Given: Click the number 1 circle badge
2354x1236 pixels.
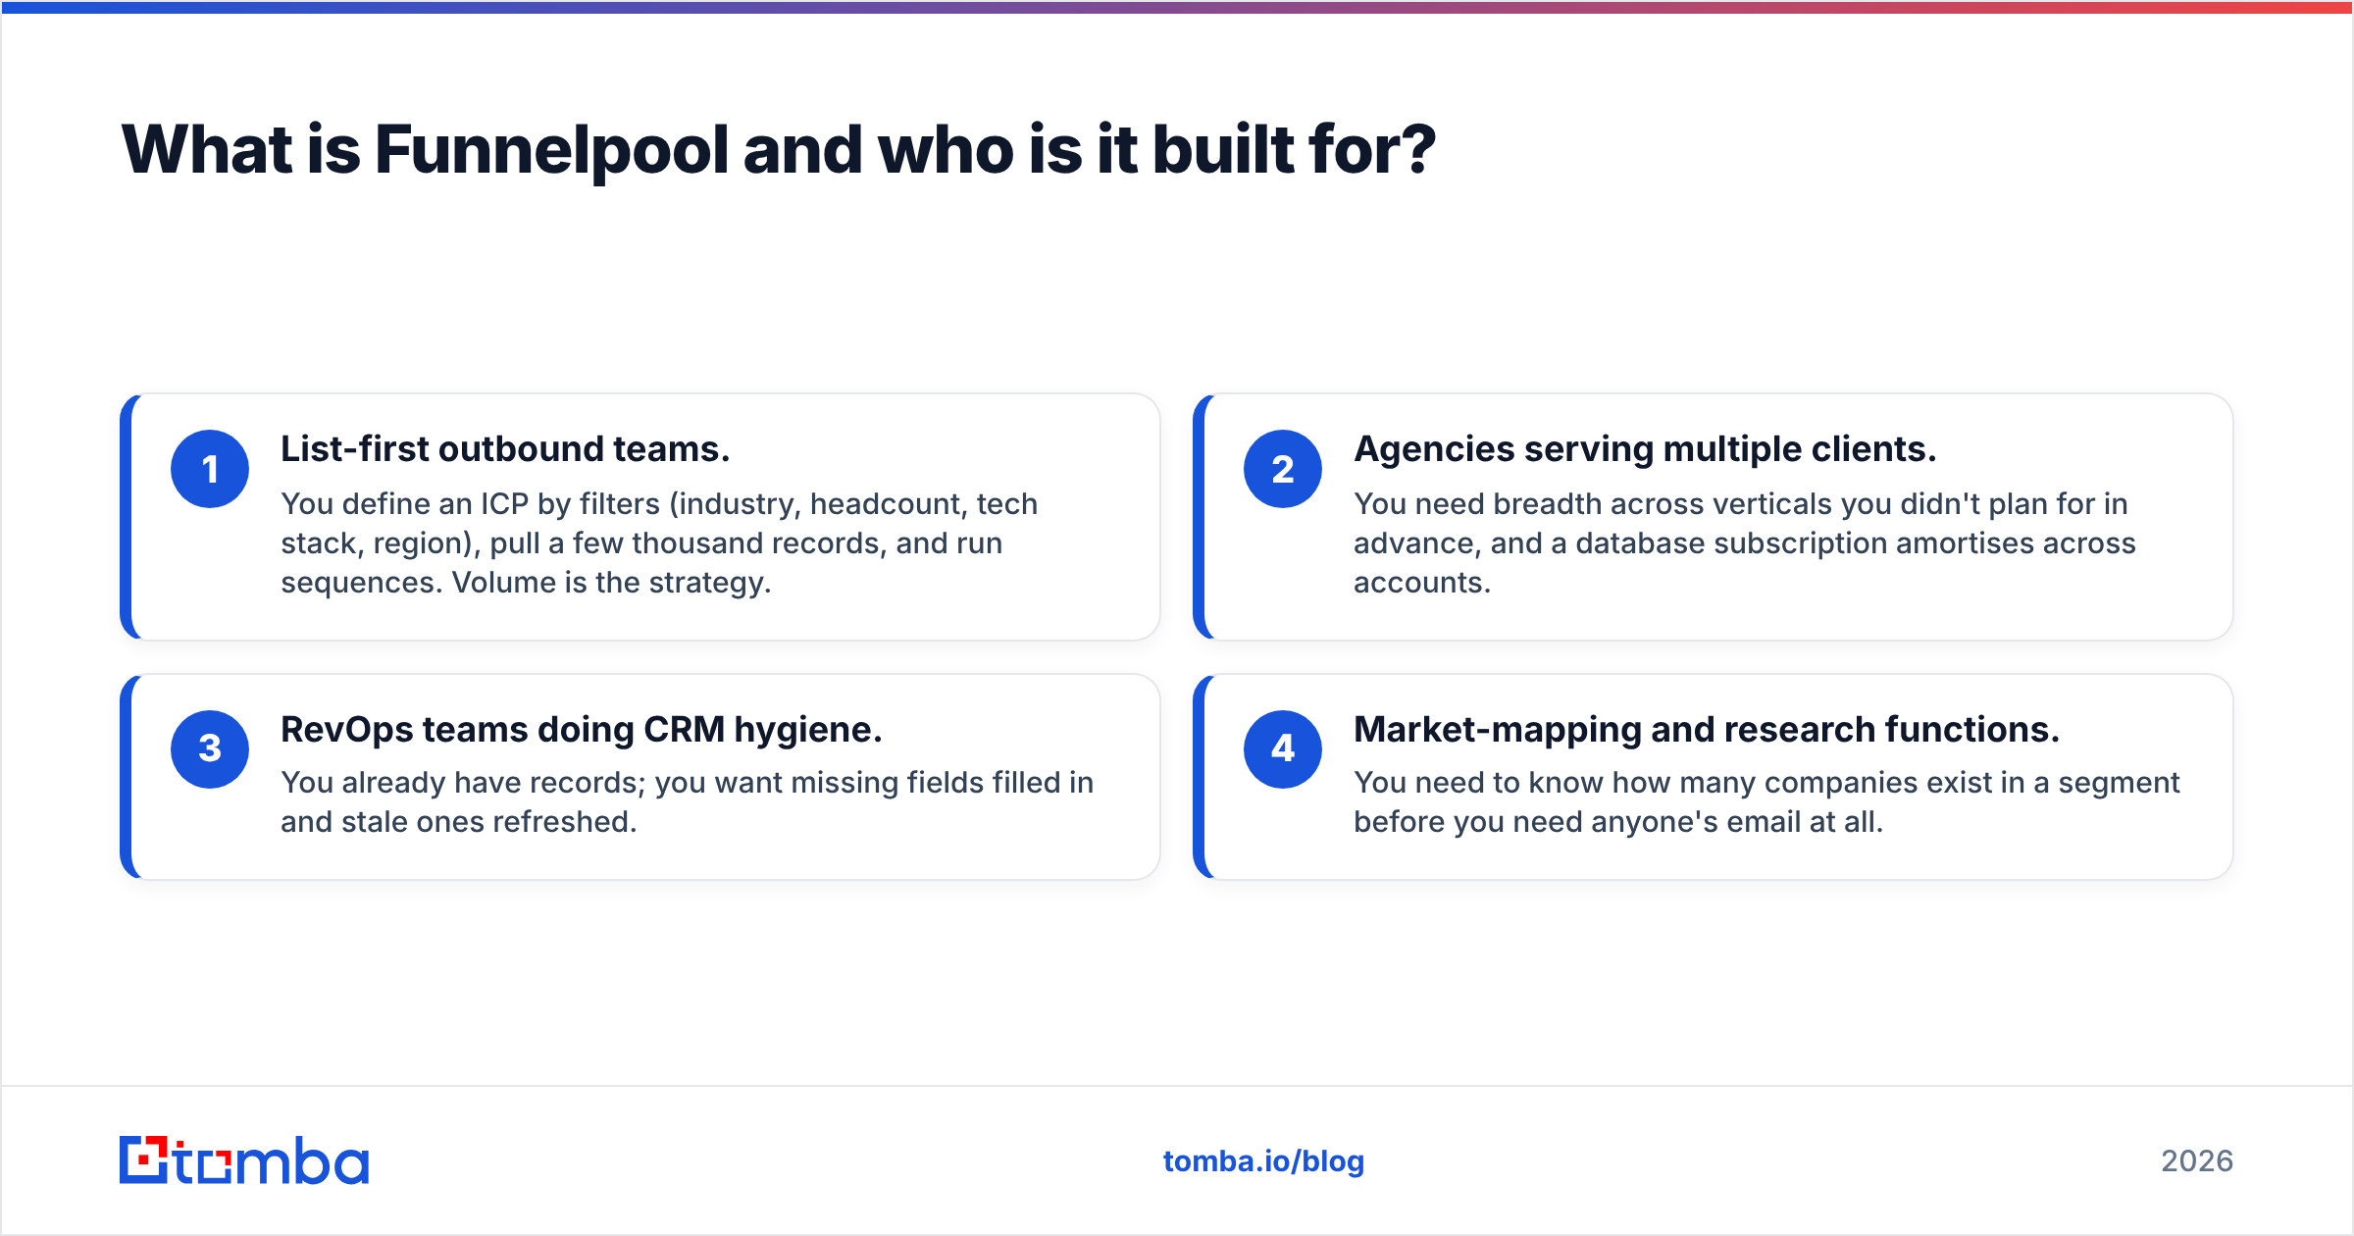Looking at the screenshot, I should pyautogui.click(x=210, y=469).
